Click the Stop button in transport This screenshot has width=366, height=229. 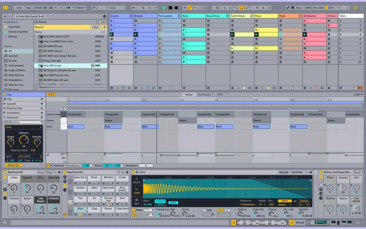pyautogui.click(x=170, y=8)
